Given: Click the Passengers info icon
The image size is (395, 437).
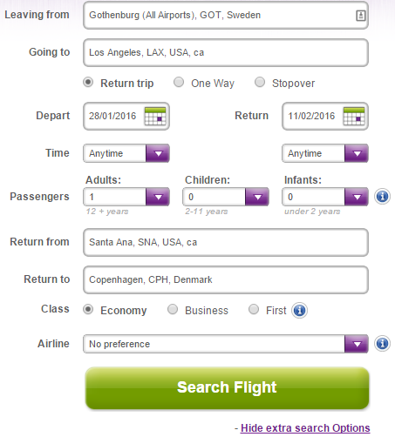Looking at the screenshot, I should (x=382, y=197).
